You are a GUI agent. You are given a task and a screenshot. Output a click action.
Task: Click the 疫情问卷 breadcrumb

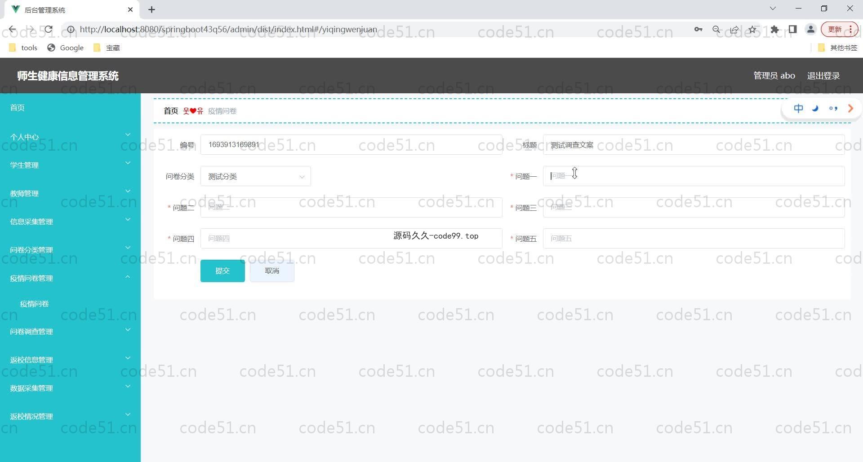(x=222, y=111)
